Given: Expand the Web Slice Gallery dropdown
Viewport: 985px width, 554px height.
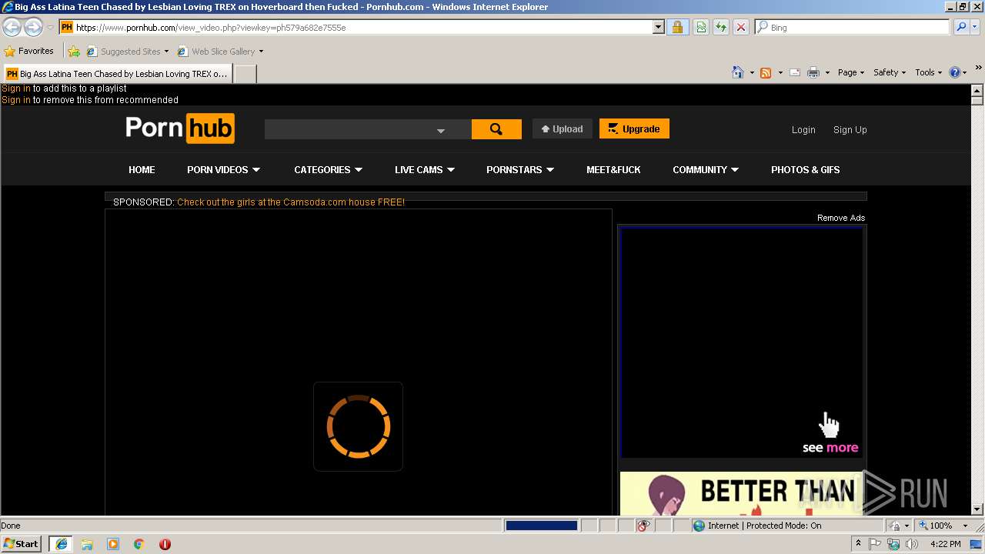Looking at the screenshot, I should click(261, 52).
